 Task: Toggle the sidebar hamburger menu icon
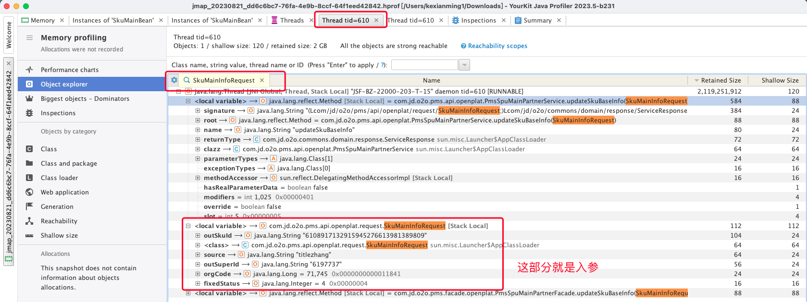pos(29,37)
